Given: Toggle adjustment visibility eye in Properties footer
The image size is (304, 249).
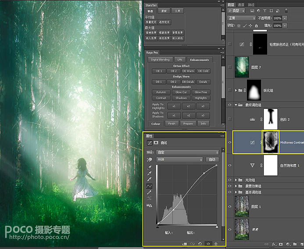Looking at the screenshot, I should coord(208,244).
